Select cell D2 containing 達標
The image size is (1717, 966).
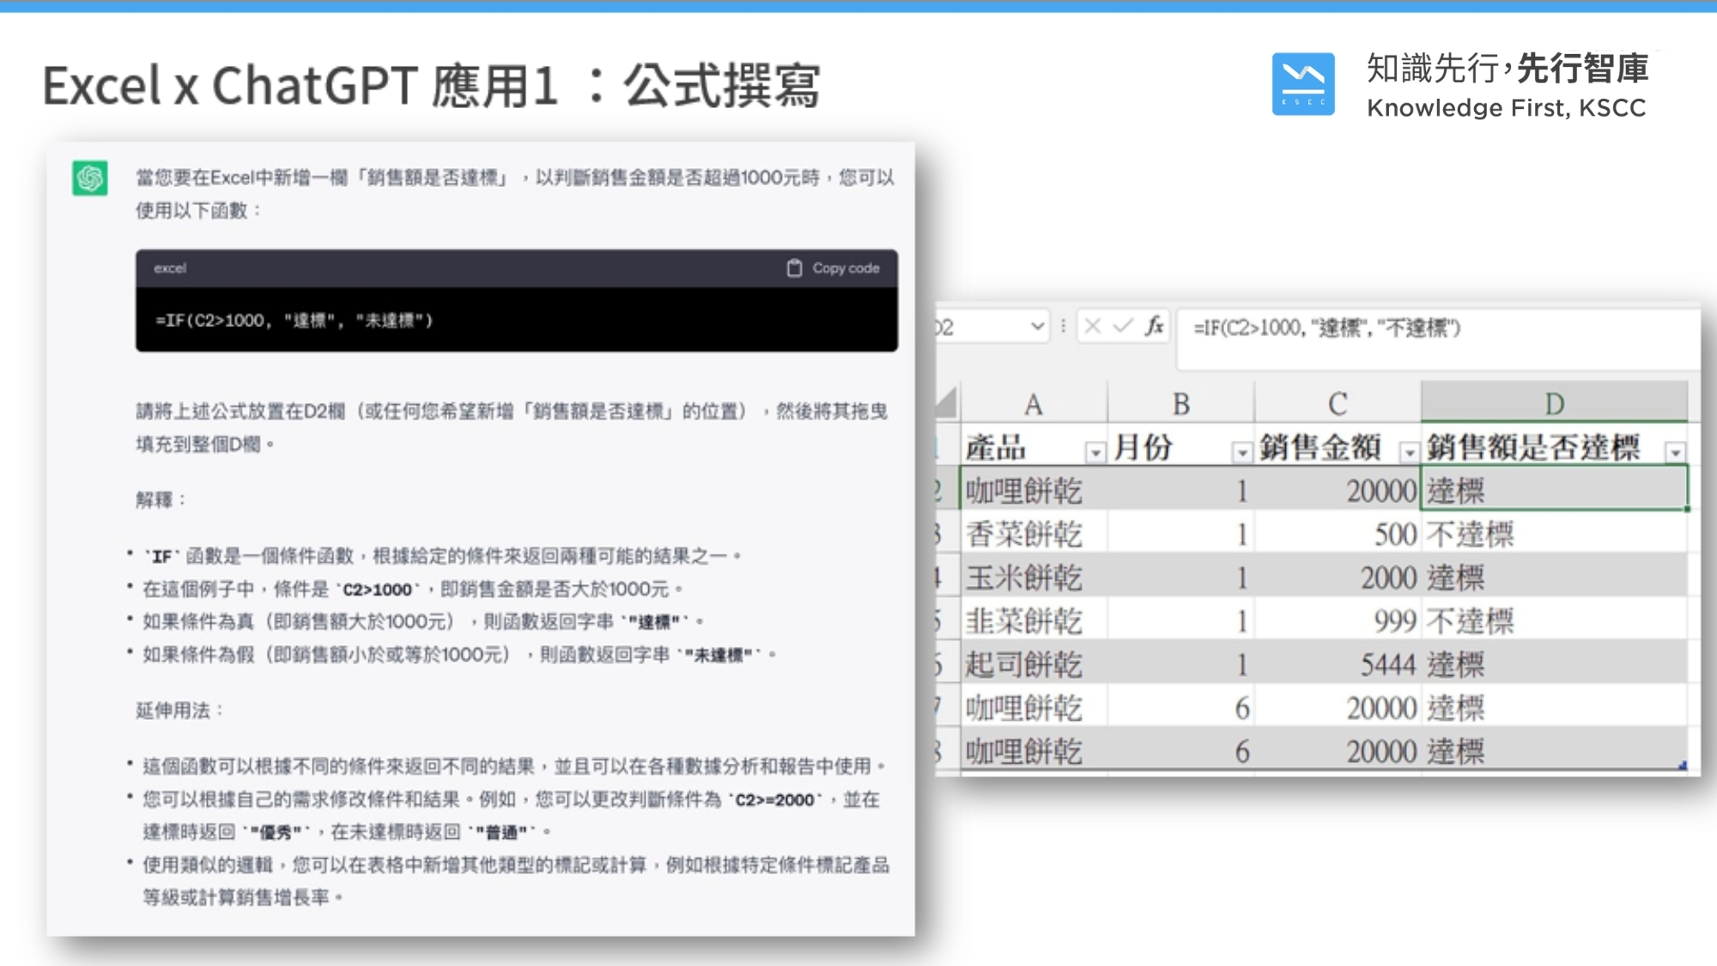1555,489
